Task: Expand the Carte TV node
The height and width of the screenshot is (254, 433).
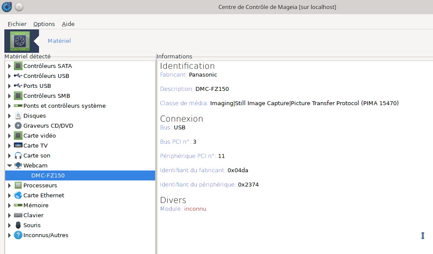Action: point(10,145)
